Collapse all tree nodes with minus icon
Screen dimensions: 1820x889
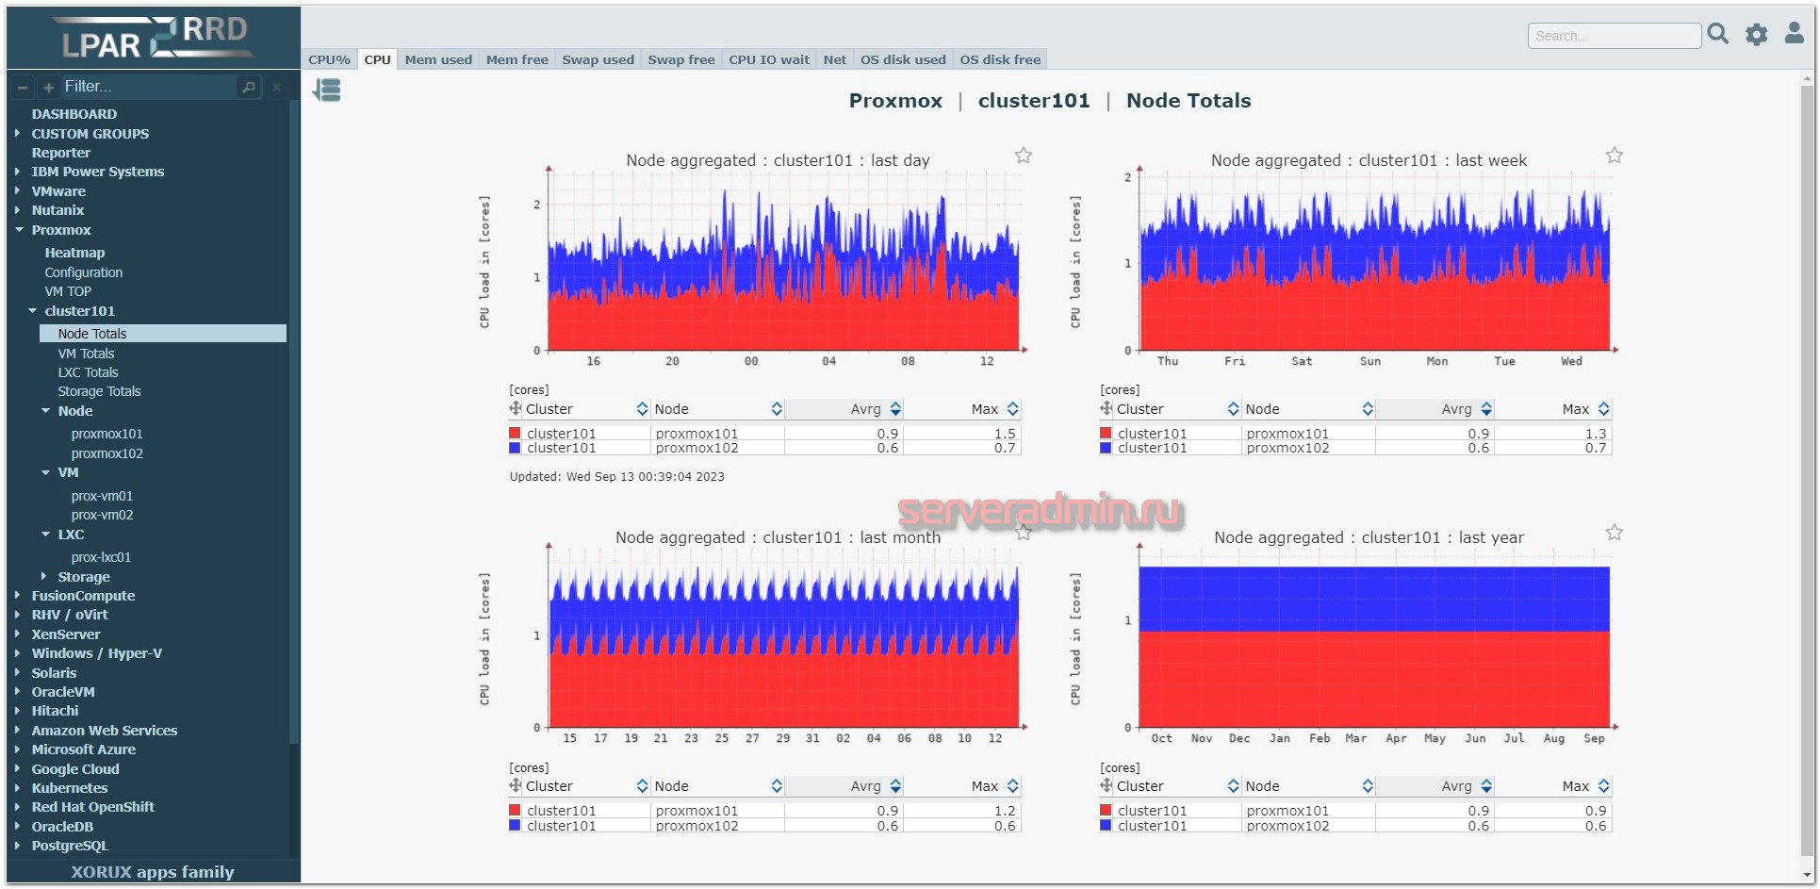tap(23, 87)
